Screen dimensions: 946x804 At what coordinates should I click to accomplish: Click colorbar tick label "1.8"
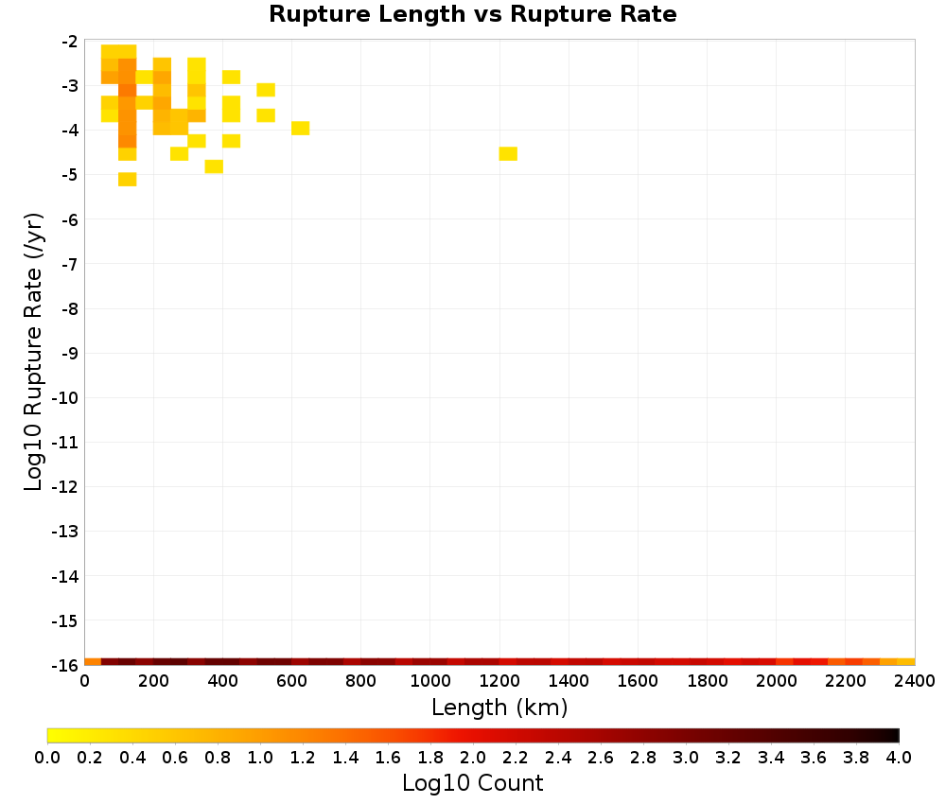(x=430, y=758)
